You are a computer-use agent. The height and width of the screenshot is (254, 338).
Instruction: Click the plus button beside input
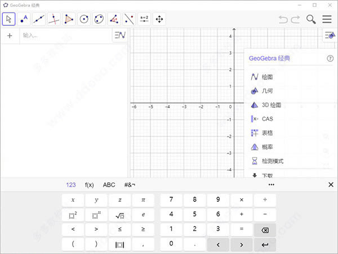(x=10, y=35)
